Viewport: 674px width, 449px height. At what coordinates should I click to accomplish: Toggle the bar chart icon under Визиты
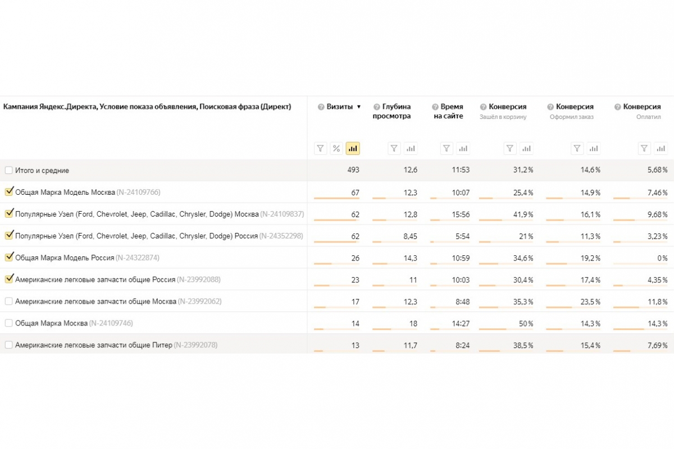[353, 149]
